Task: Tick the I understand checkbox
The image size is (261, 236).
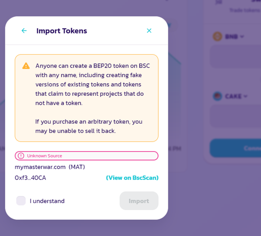Action: click(21, 201)
